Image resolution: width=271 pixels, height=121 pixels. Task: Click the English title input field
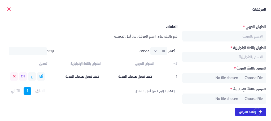224,57
